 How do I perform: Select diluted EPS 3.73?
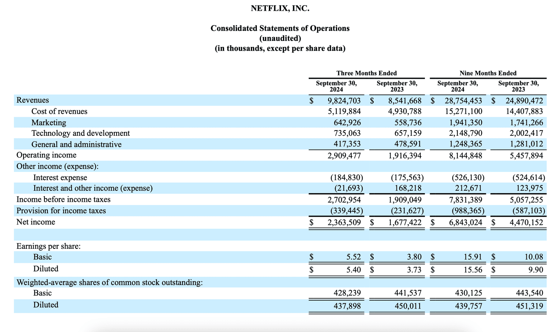point(414,270)
